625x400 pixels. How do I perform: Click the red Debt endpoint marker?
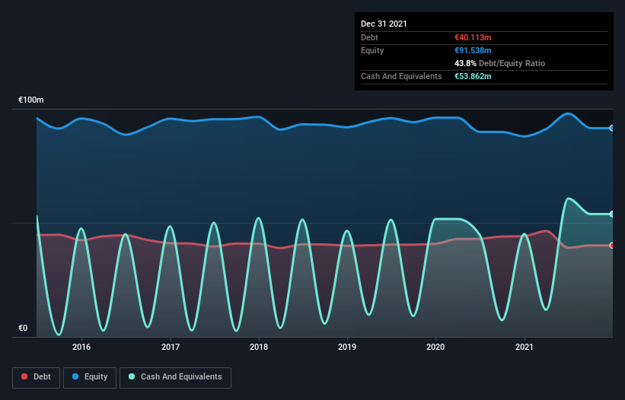coord(612,245)
